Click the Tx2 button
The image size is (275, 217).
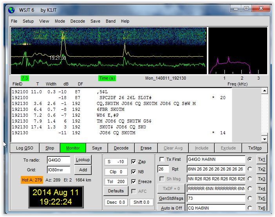(x=262, y=169)
